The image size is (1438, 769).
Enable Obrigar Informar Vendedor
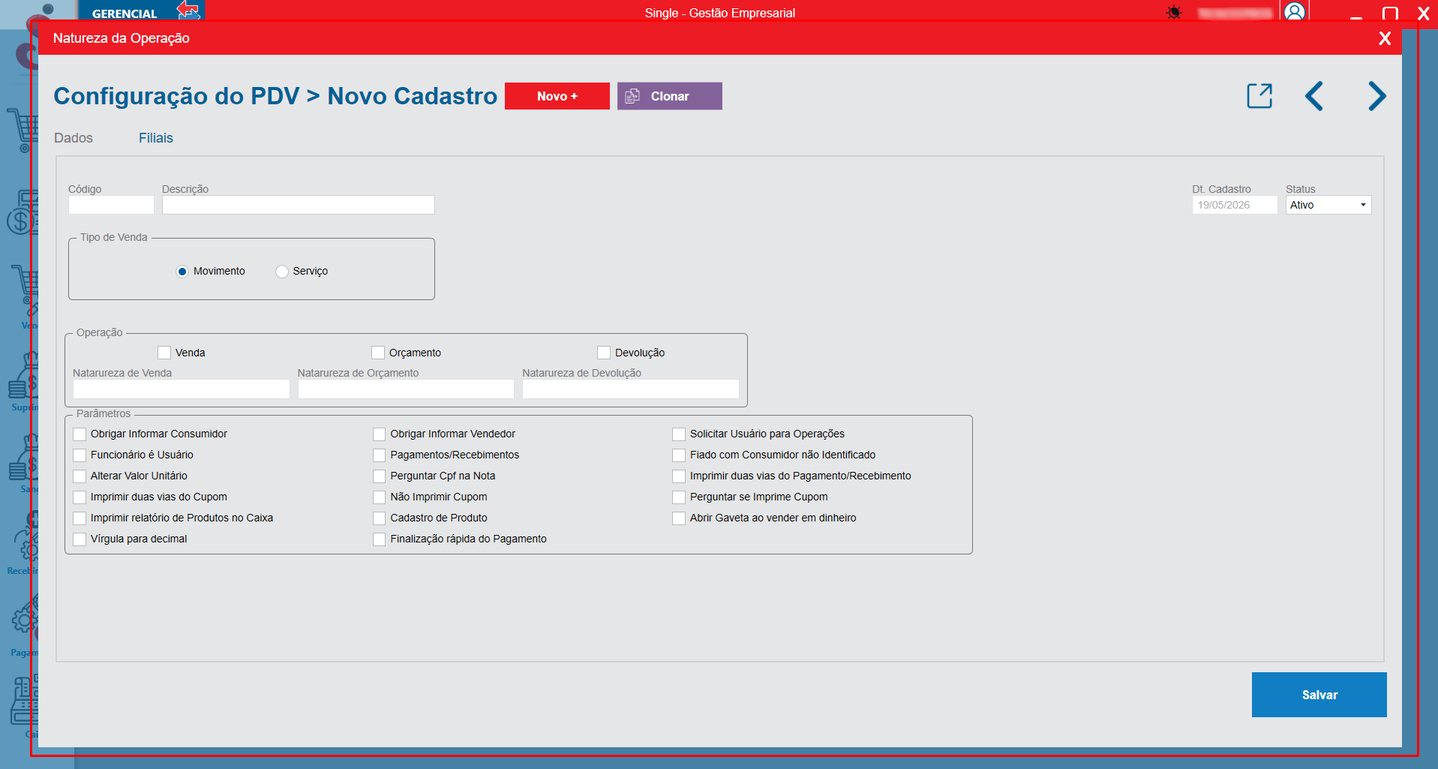(379, 434)
